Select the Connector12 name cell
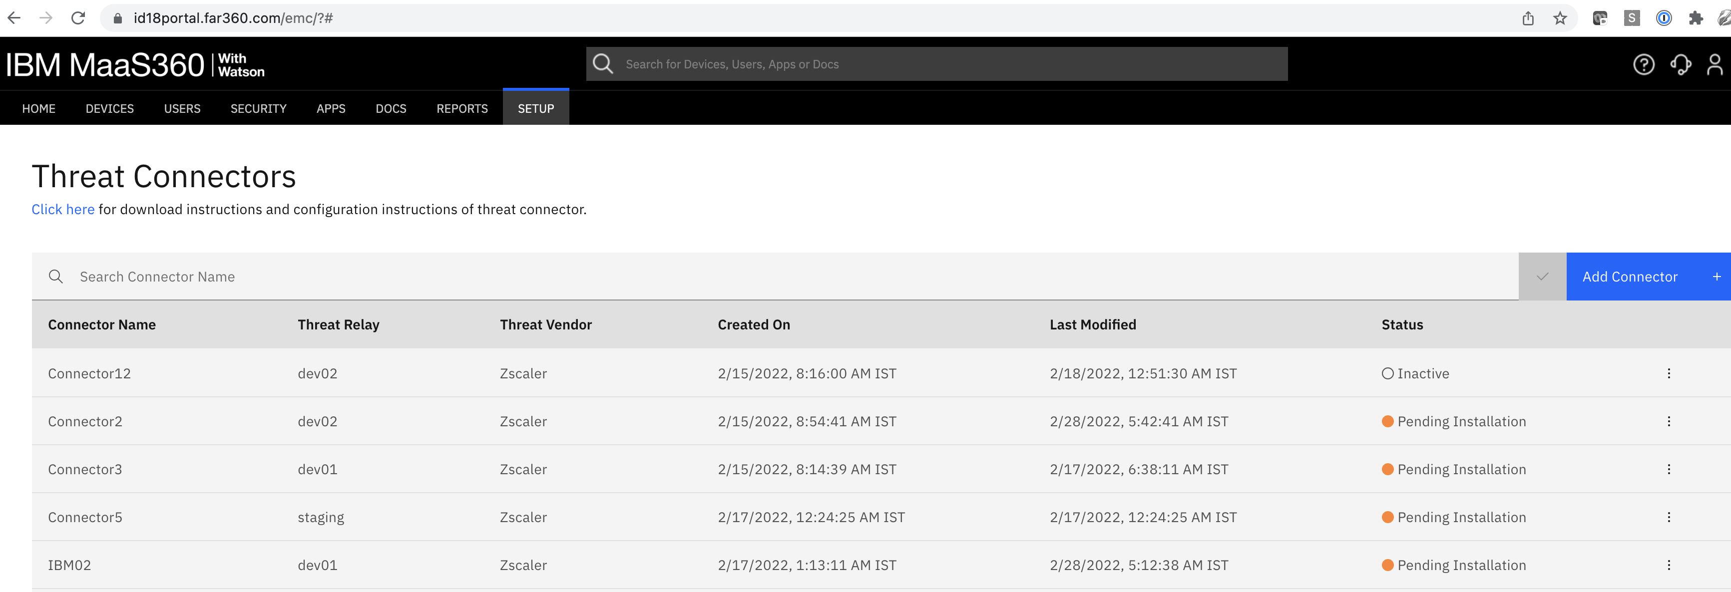This screenshot has height=592, width=1731. tap(89, 373)
